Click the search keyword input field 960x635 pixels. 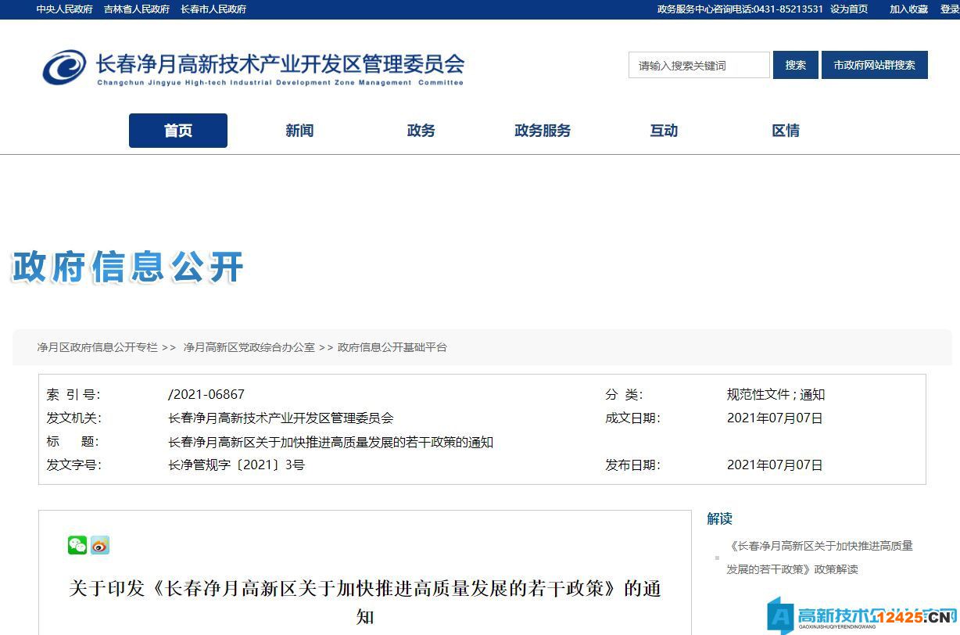click(698, 65)
